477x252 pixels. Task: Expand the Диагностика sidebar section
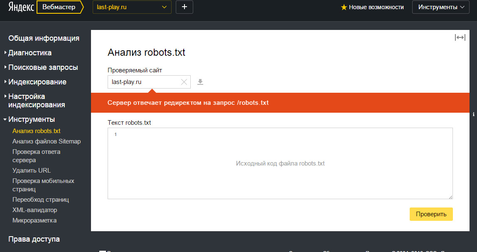tap(30, 53)
